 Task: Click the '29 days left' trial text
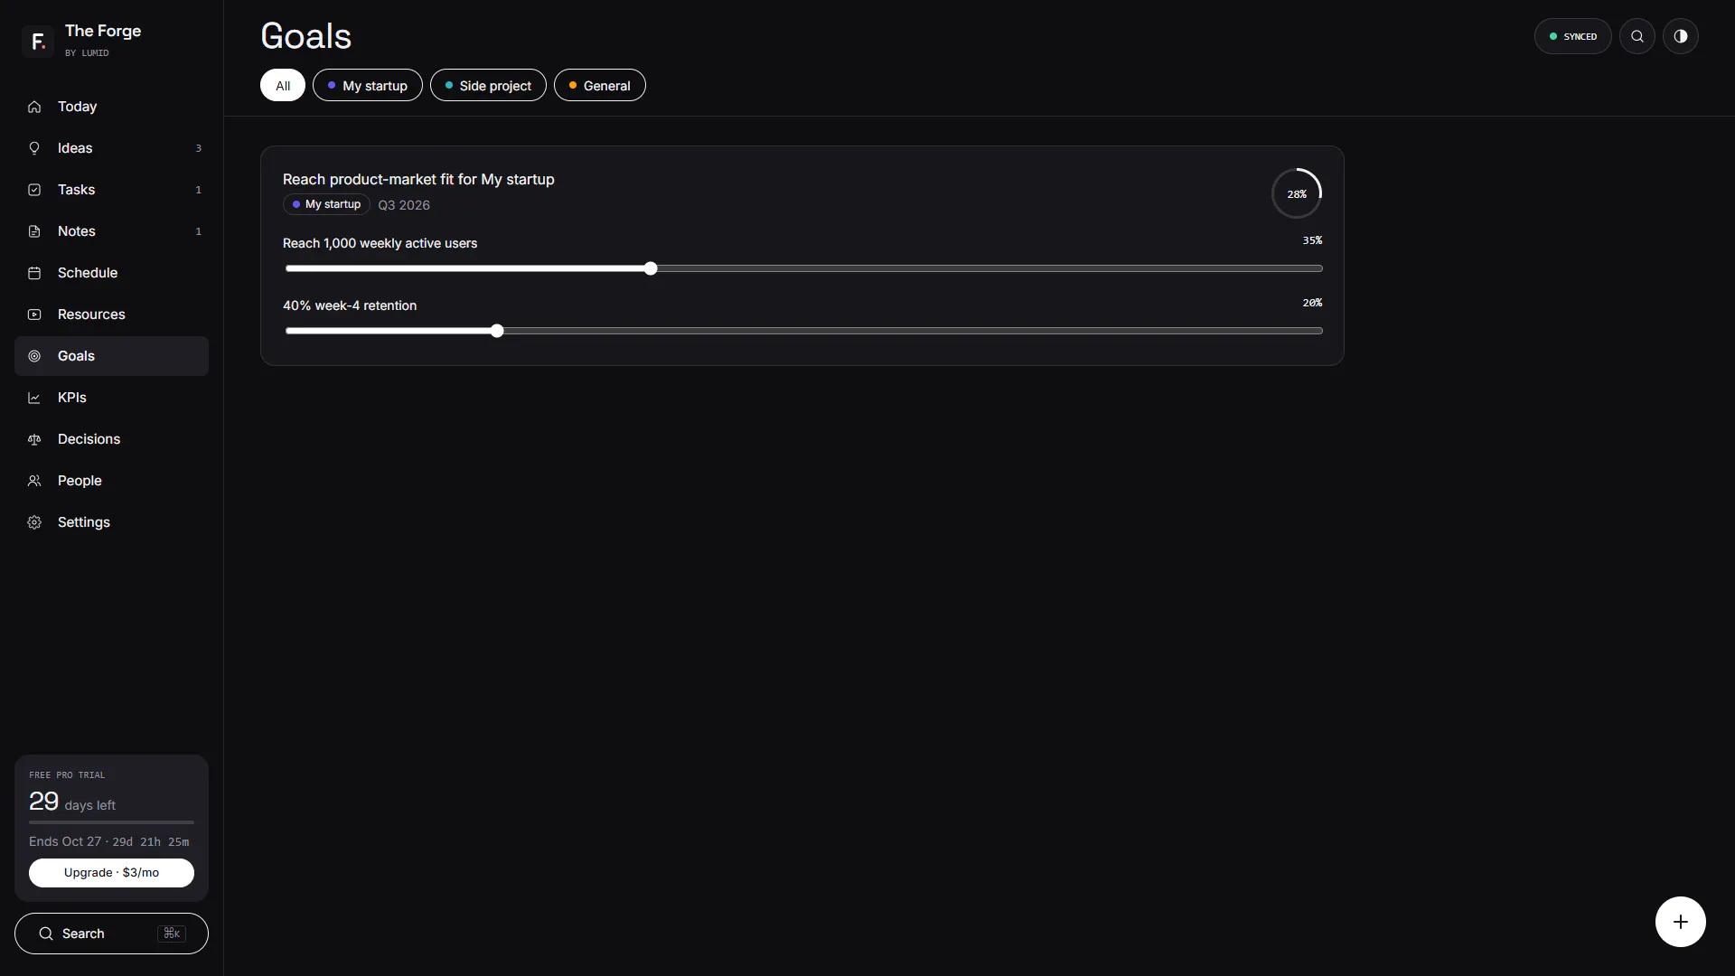(x=72, y=802)
